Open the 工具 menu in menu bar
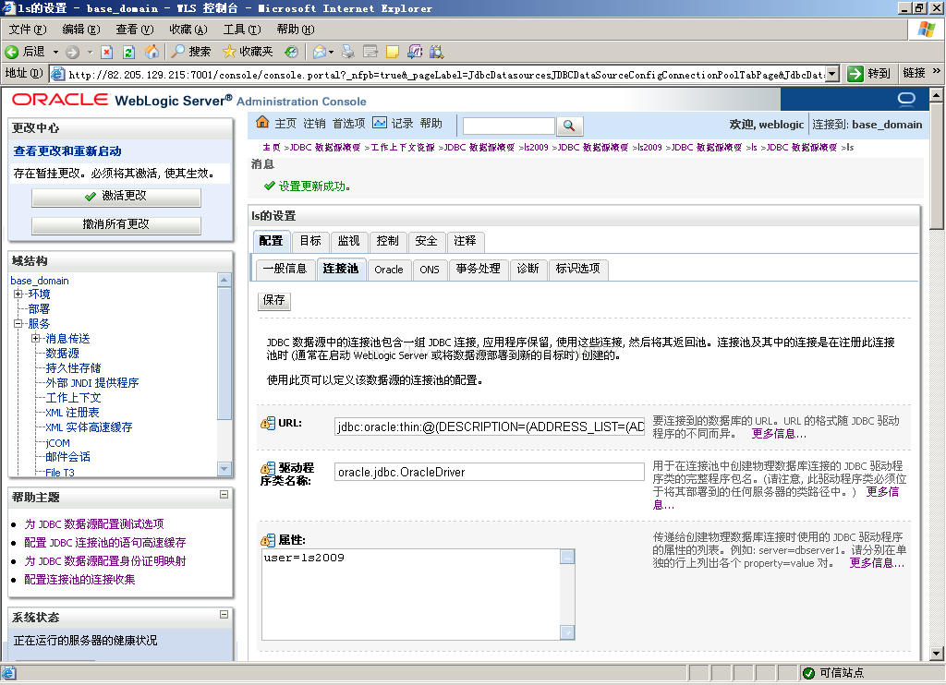 pos(241,30)
